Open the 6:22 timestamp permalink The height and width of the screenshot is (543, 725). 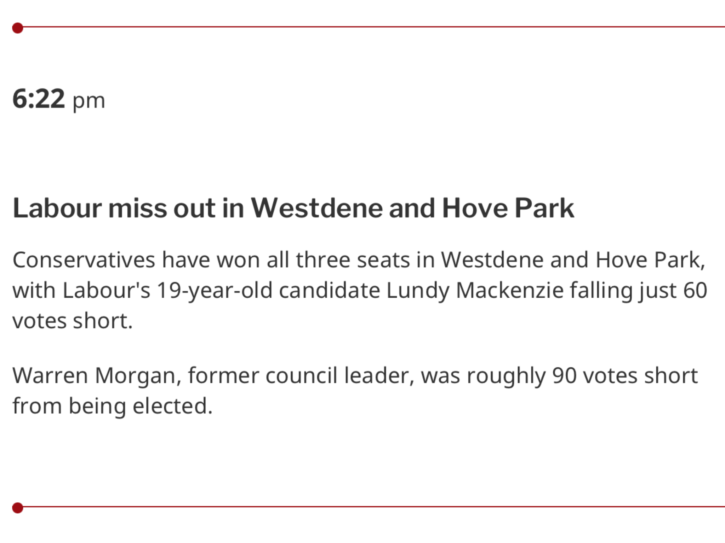tap(39, 99)
